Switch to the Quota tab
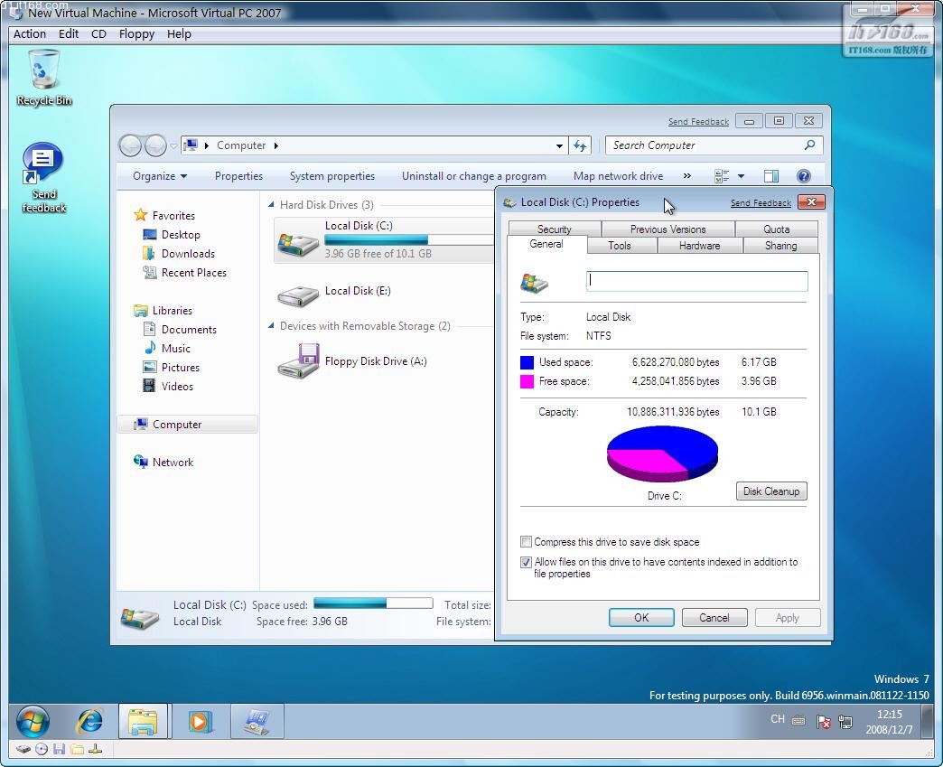Viewport: 943px width, 767px height. click(777, 229)
